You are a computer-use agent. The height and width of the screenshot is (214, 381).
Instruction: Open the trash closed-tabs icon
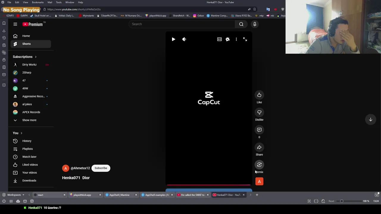pos(377,195)
